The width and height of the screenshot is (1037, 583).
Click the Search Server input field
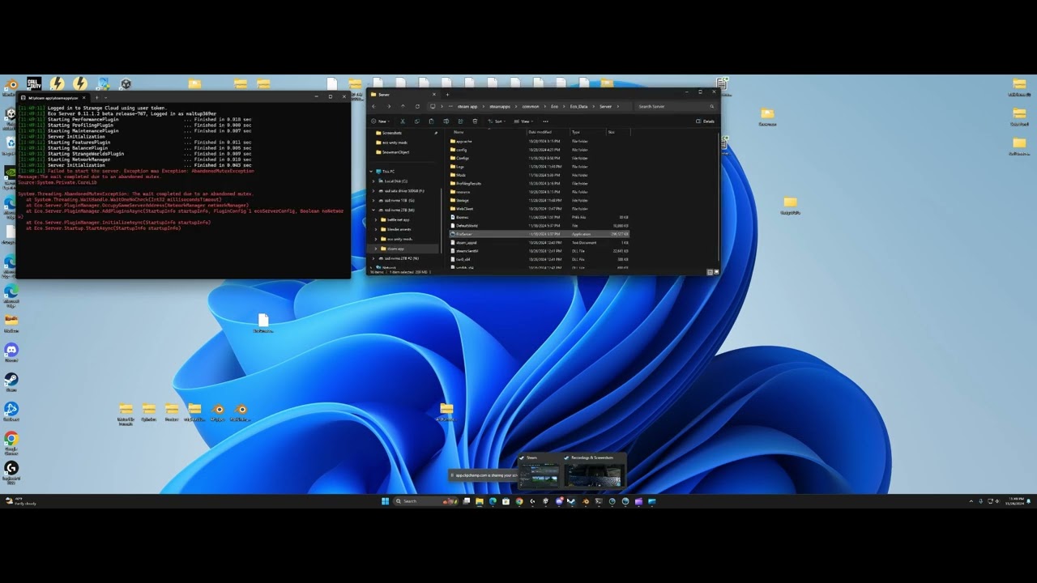(x=674, y=106)
